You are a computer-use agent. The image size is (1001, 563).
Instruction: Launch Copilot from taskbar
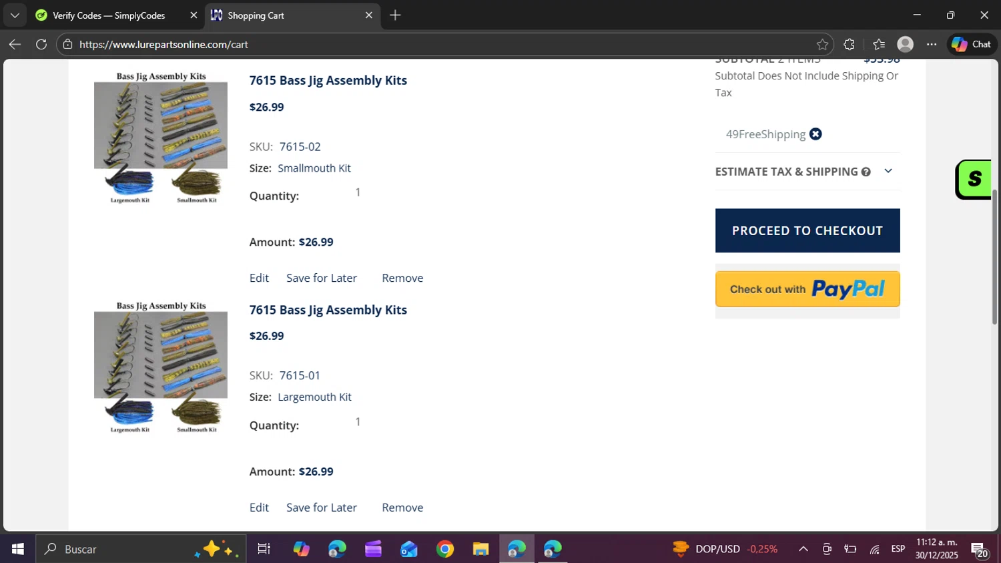[x=301, y=549]
